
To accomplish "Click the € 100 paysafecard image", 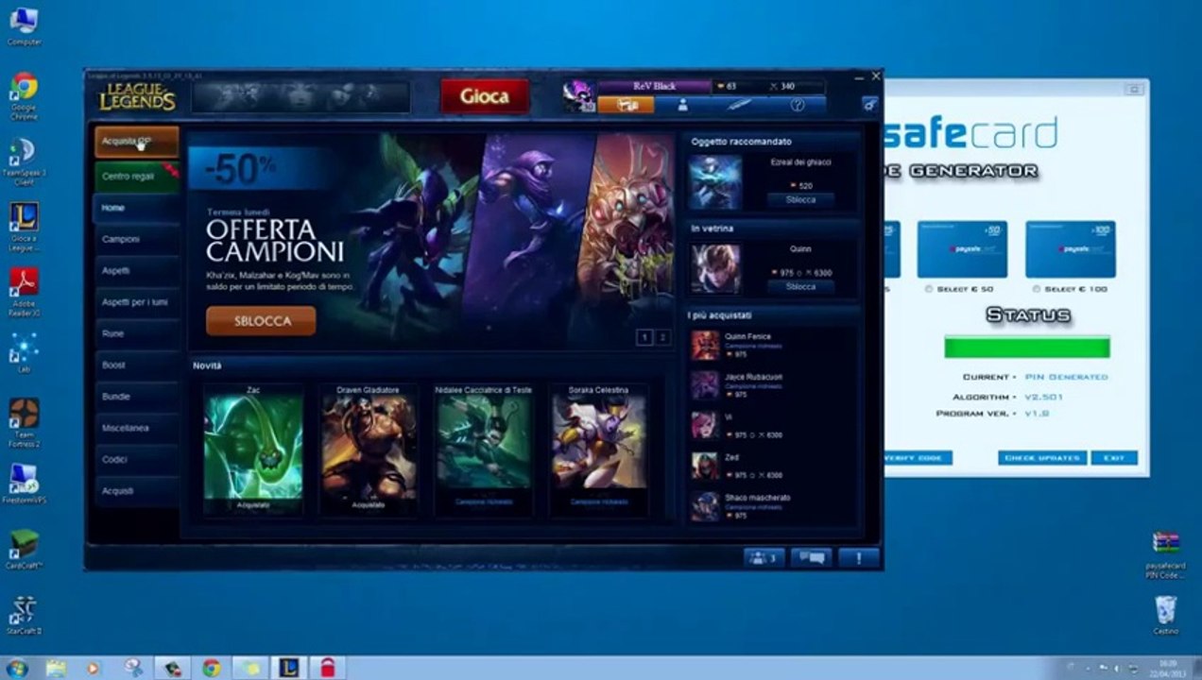I will click(1070, 249).
